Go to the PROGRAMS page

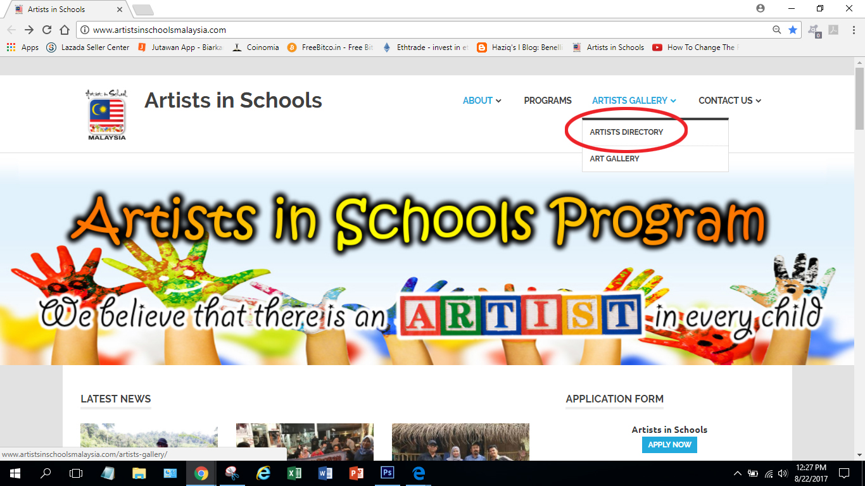[548, 101]
